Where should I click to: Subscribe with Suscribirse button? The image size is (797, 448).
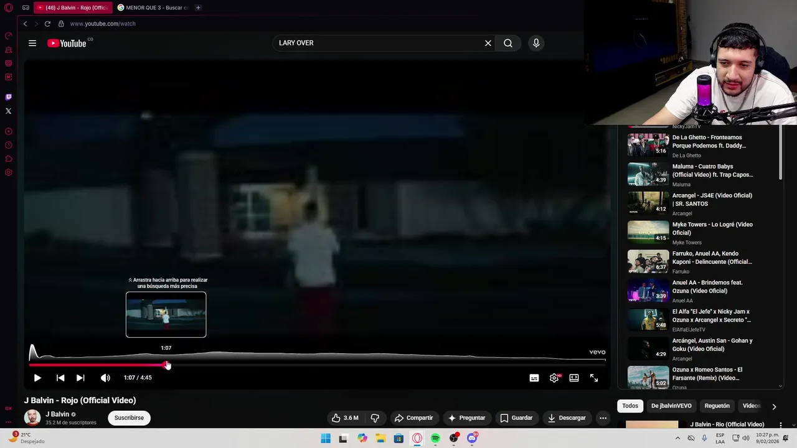(129, 418)
